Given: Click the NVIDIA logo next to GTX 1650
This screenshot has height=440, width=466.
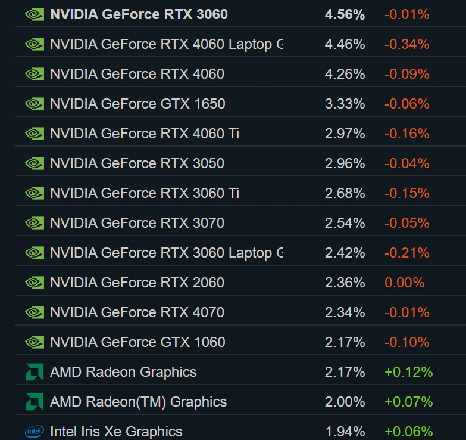Looking at the screenshot, I should [34, 104].
